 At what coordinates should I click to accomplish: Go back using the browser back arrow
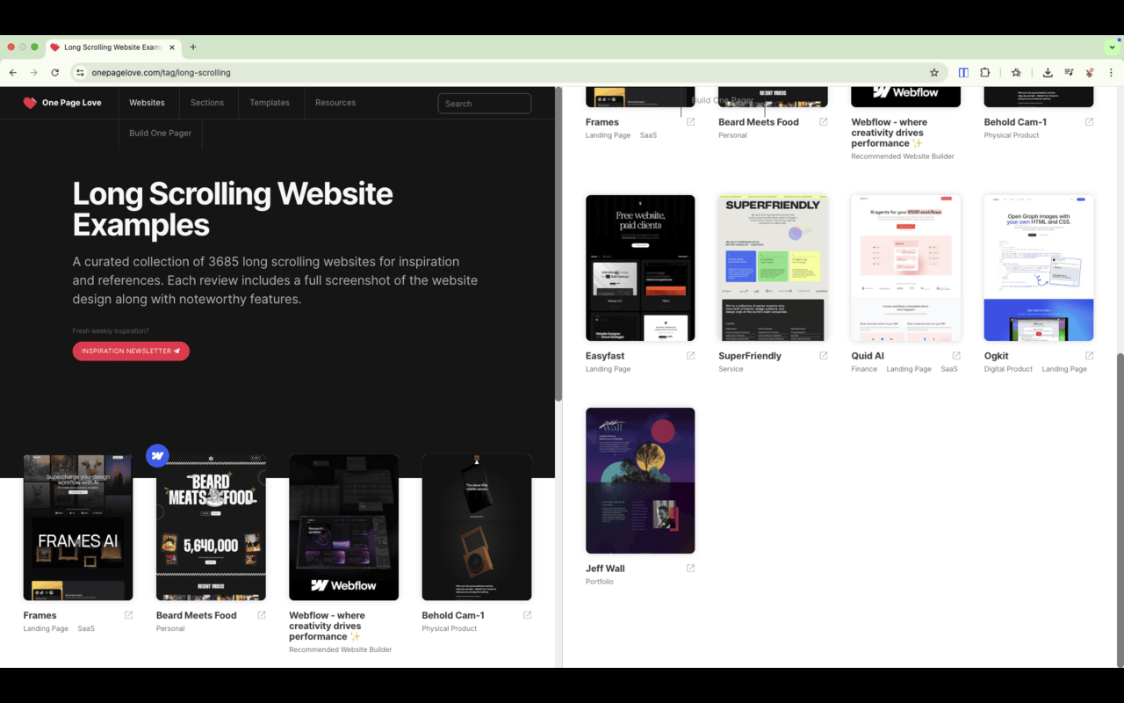(12, 73)
